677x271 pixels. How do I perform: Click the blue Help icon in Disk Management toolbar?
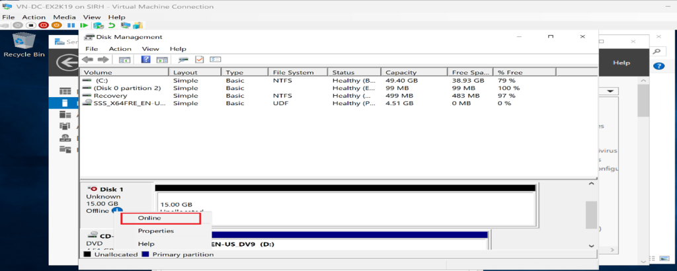[145, 59]
